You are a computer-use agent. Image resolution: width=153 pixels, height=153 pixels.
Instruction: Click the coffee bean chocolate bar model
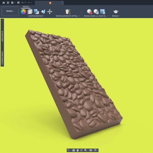[74, 84]
